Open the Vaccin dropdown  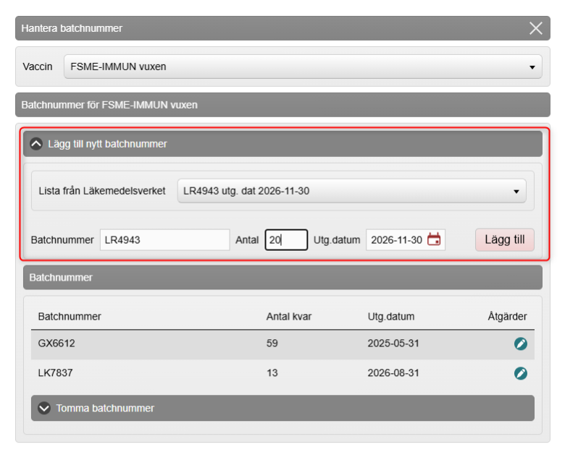(x=302, y=67)
